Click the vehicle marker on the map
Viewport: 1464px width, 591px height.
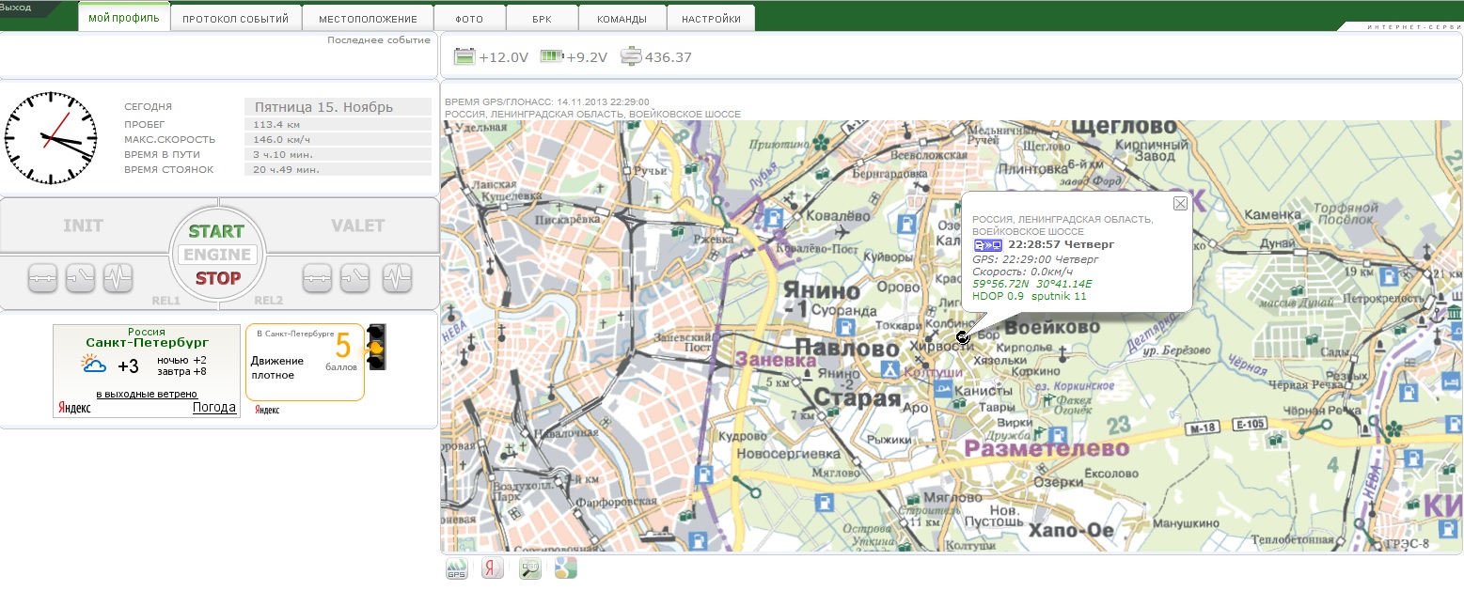pos(962,337)
